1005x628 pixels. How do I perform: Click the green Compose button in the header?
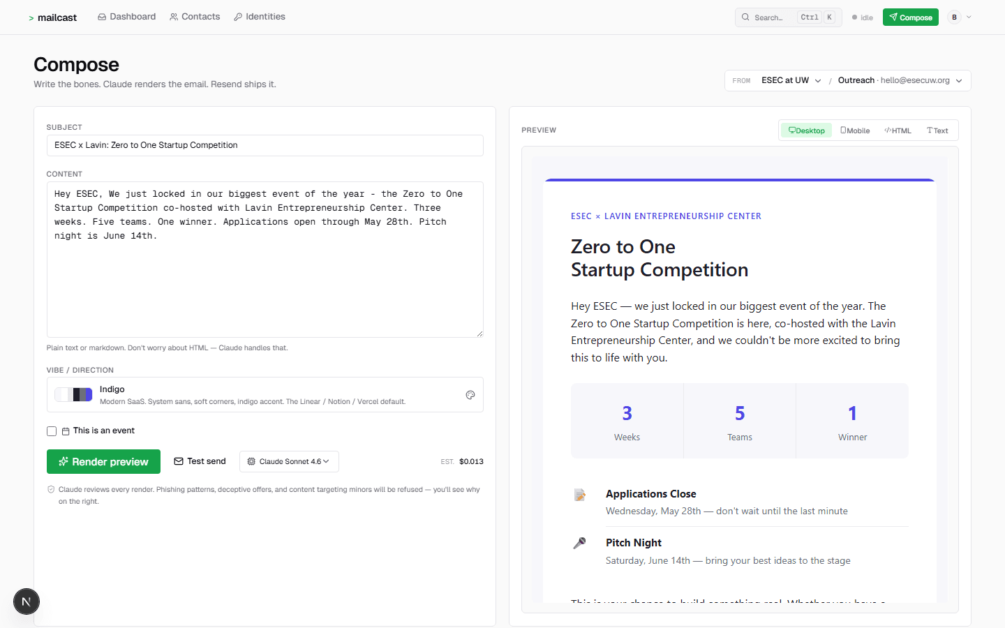click(911, 17)
